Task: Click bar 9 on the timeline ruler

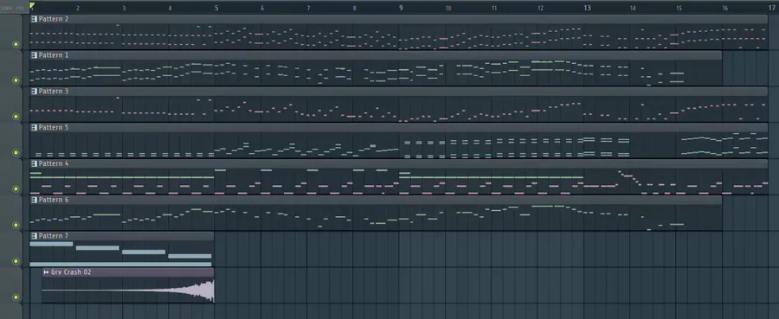Action: tap(401, 8)
